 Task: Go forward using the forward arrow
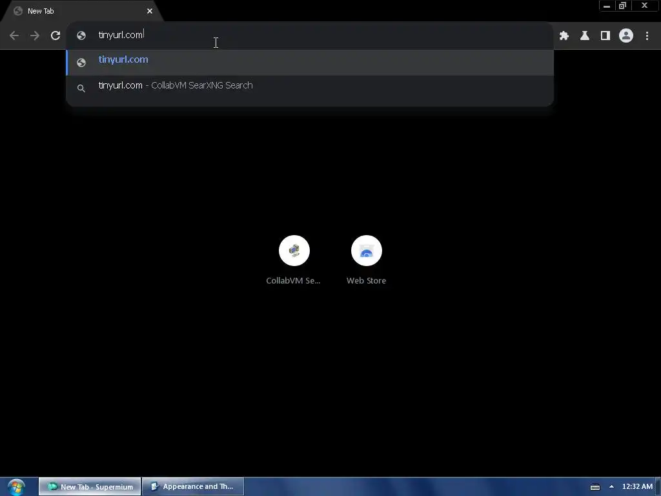coord(35,36)
